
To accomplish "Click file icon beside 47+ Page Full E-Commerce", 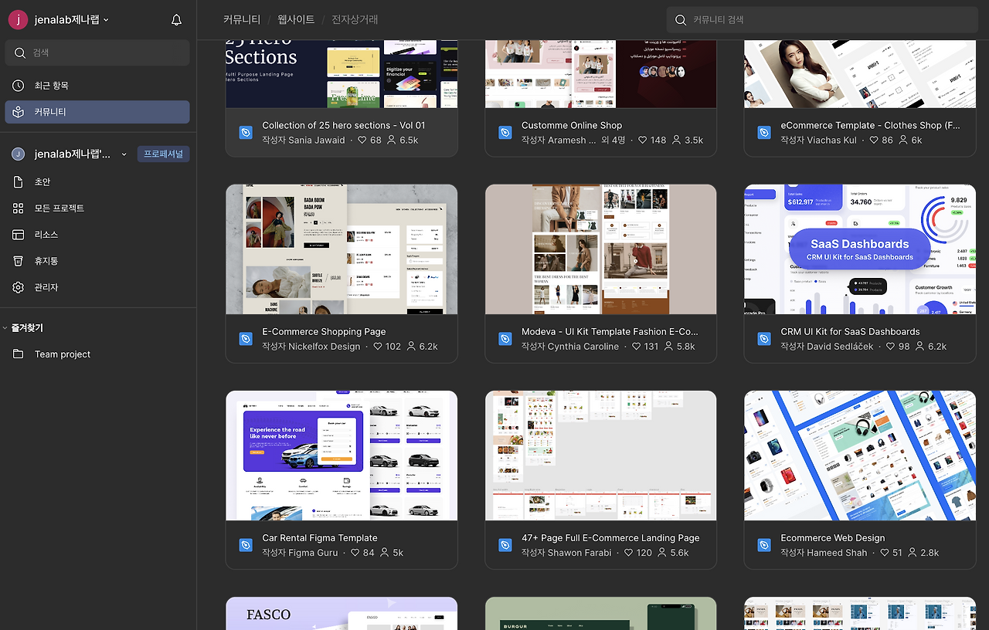I will click(x=505, y=545).
